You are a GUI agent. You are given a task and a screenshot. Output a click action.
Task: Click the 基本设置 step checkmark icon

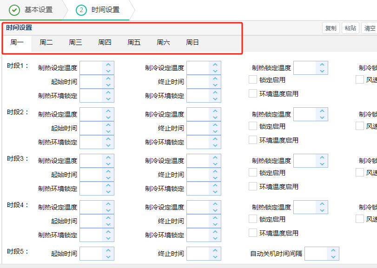coord(14,10)
